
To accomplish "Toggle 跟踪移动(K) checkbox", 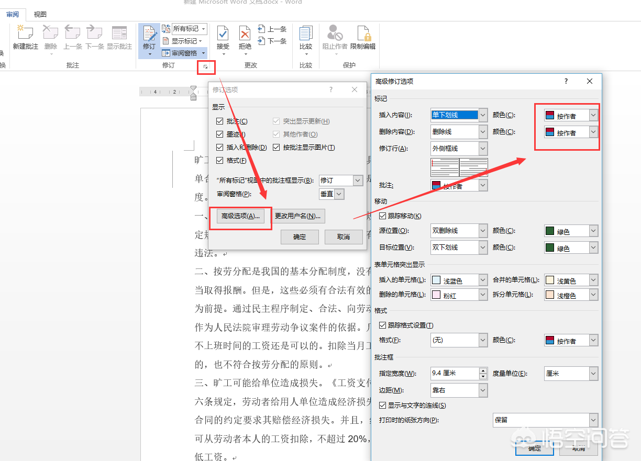I will pos(382,216).
